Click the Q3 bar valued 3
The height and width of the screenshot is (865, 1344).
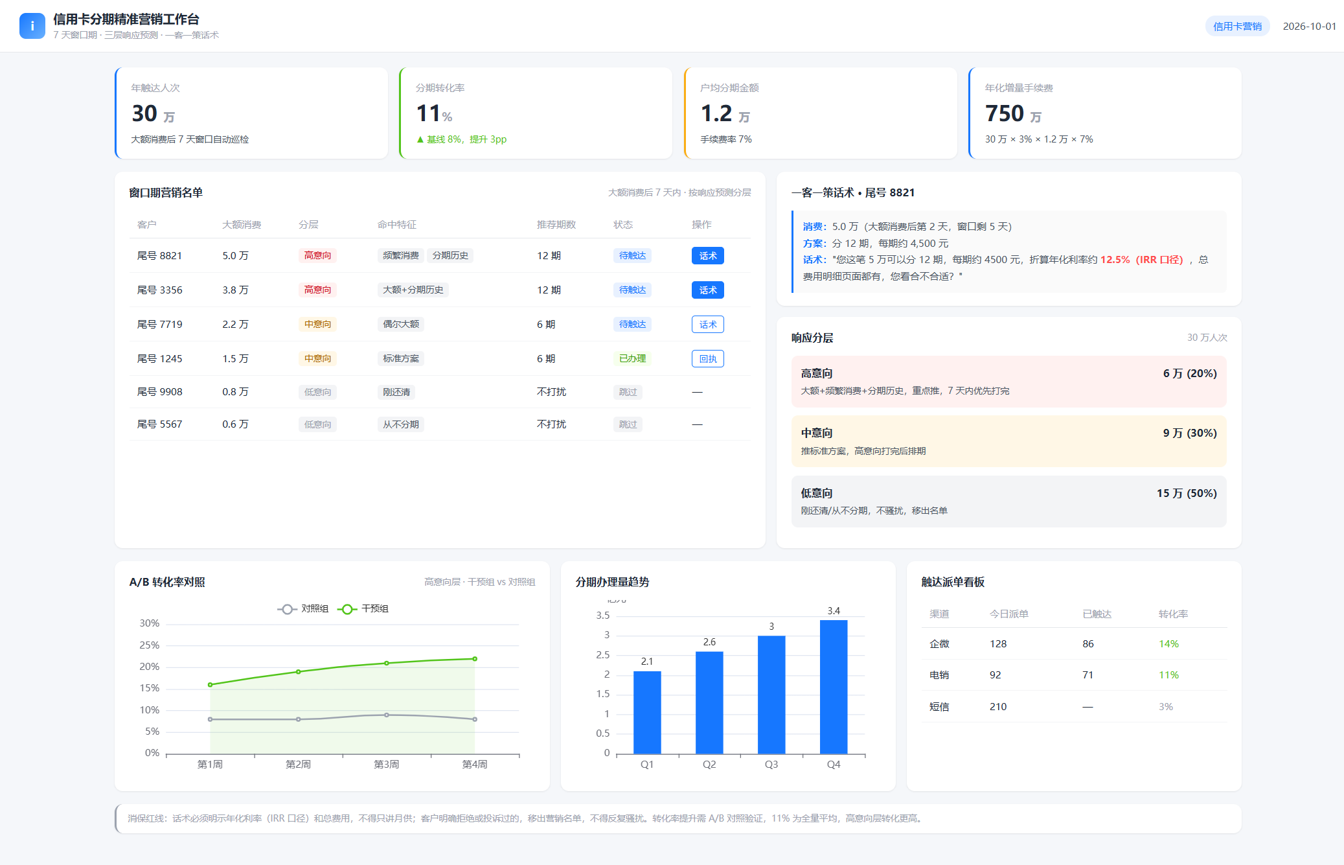tap(771, 695)
